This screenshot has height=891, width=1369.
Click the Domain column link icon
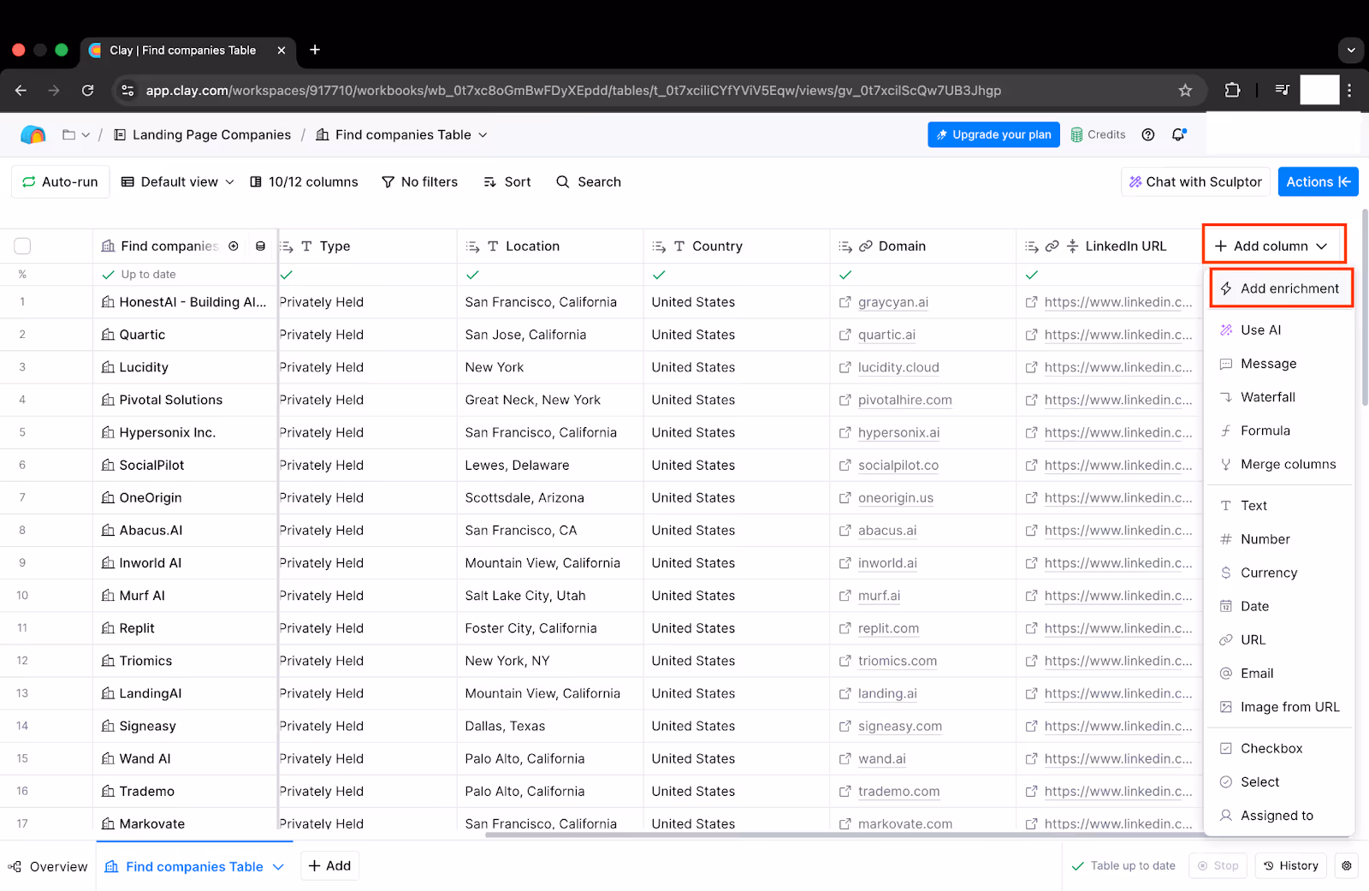coord(866,246)
